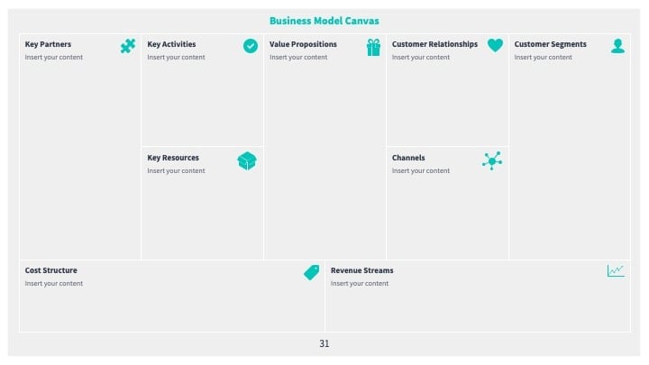
Task: Select the Revenue Streams heading
Action: pos(361,270)
